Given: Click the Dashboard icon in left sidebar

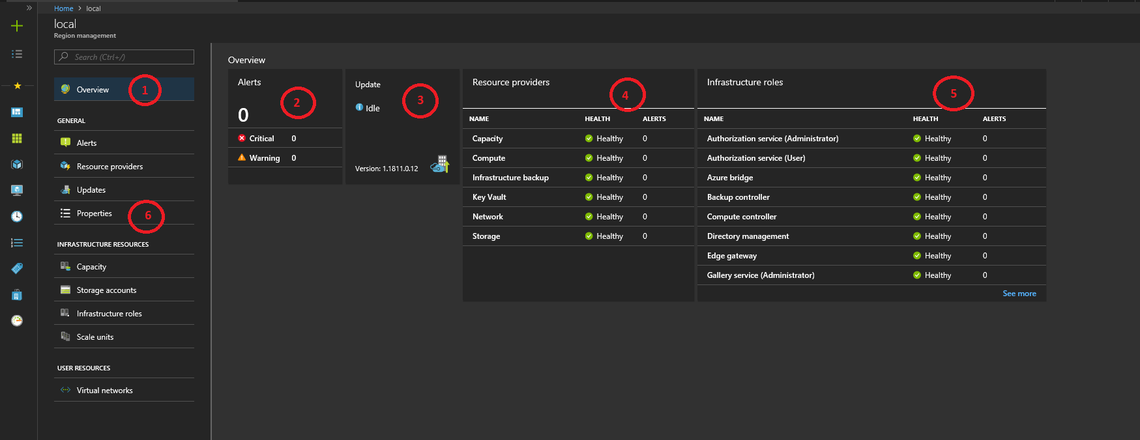Looking at the screenshot, I should point(17,113).
